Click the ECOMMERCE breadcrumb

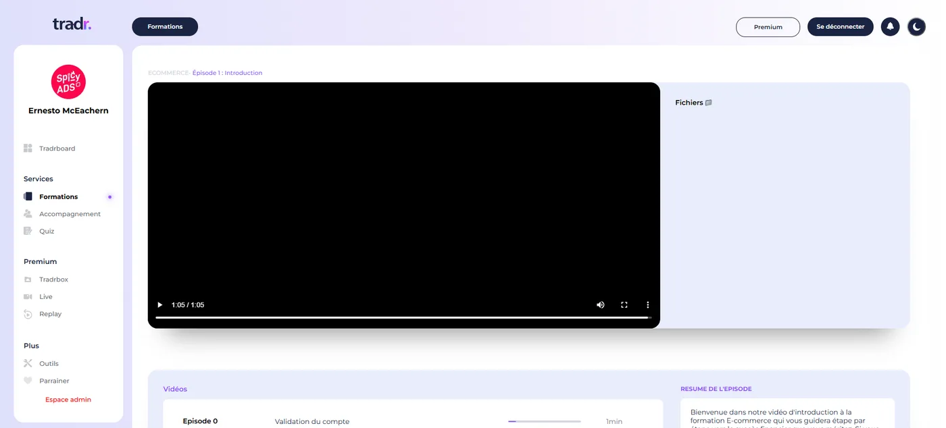(x=169, y=73)
